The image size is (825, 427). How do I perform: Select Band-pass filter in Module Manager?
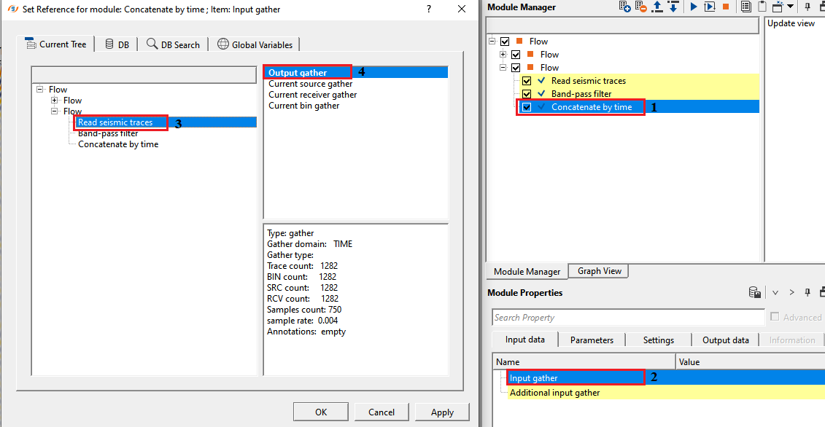click(x=581, y=94)
